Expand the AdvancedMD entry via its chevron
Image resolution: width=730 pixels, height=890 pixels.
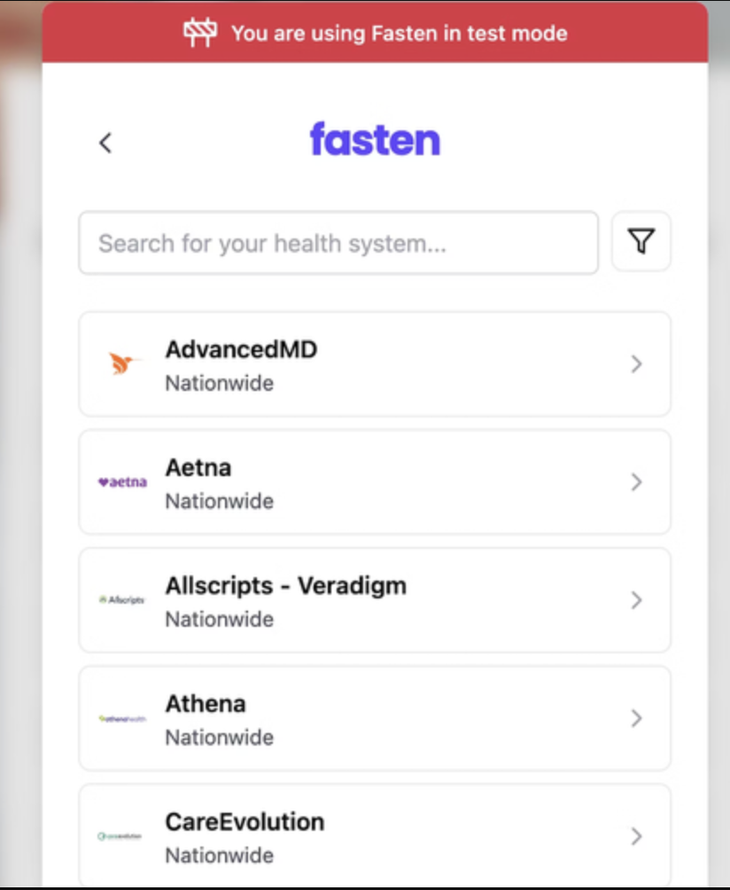(636, 363)
